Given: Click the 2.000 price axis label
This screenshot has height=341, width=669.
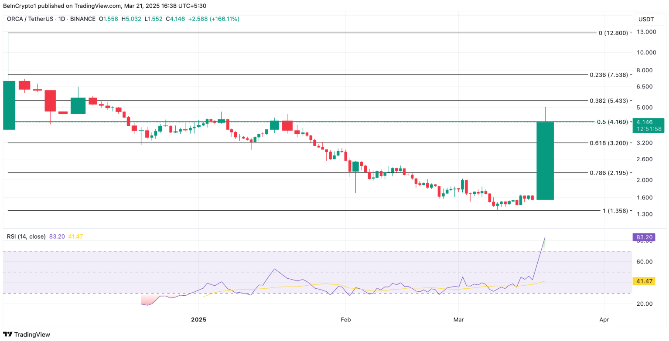Looking at the screenshot, I should (x=645, y=180).
